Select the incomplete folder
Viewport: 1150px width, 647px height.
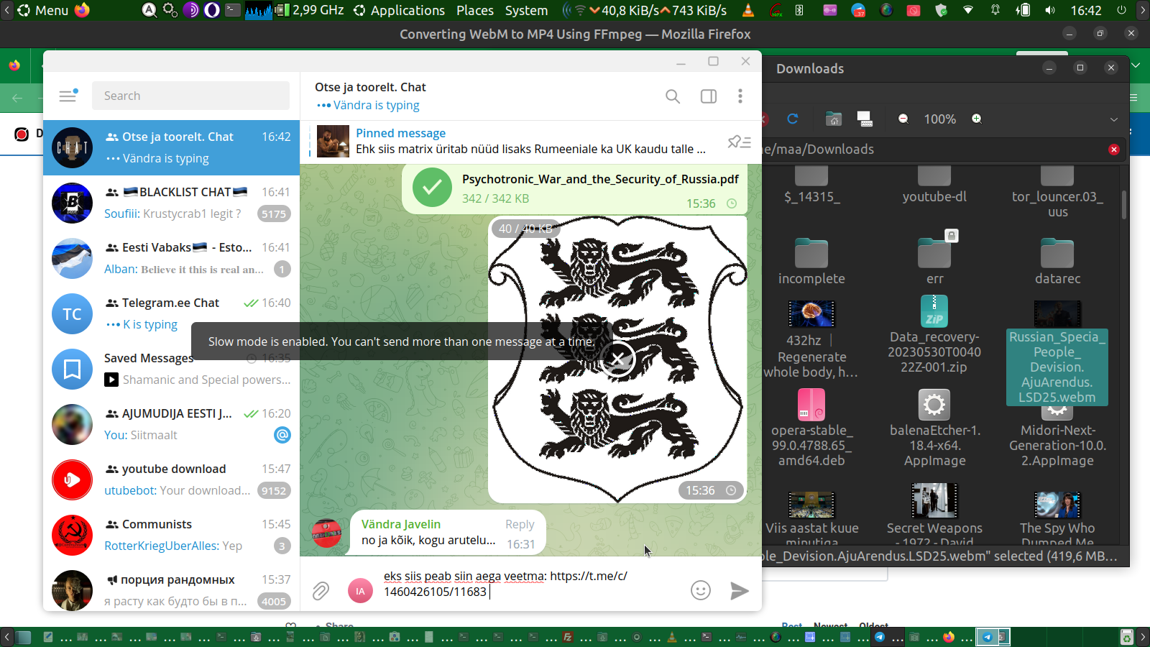tap(811, 262)
